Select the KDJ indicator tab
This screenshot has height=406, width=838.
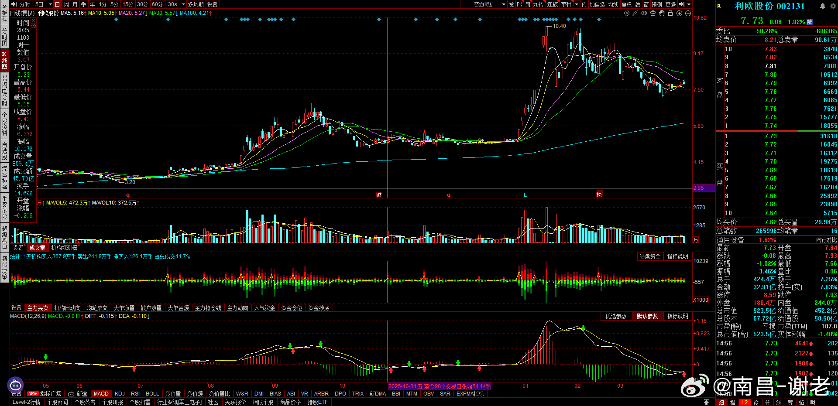[120, 394]
